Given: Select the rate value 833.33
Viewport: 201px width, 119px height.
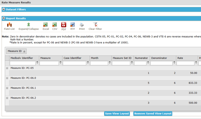Looking at the screenshot, I should [x=193, y=83].
